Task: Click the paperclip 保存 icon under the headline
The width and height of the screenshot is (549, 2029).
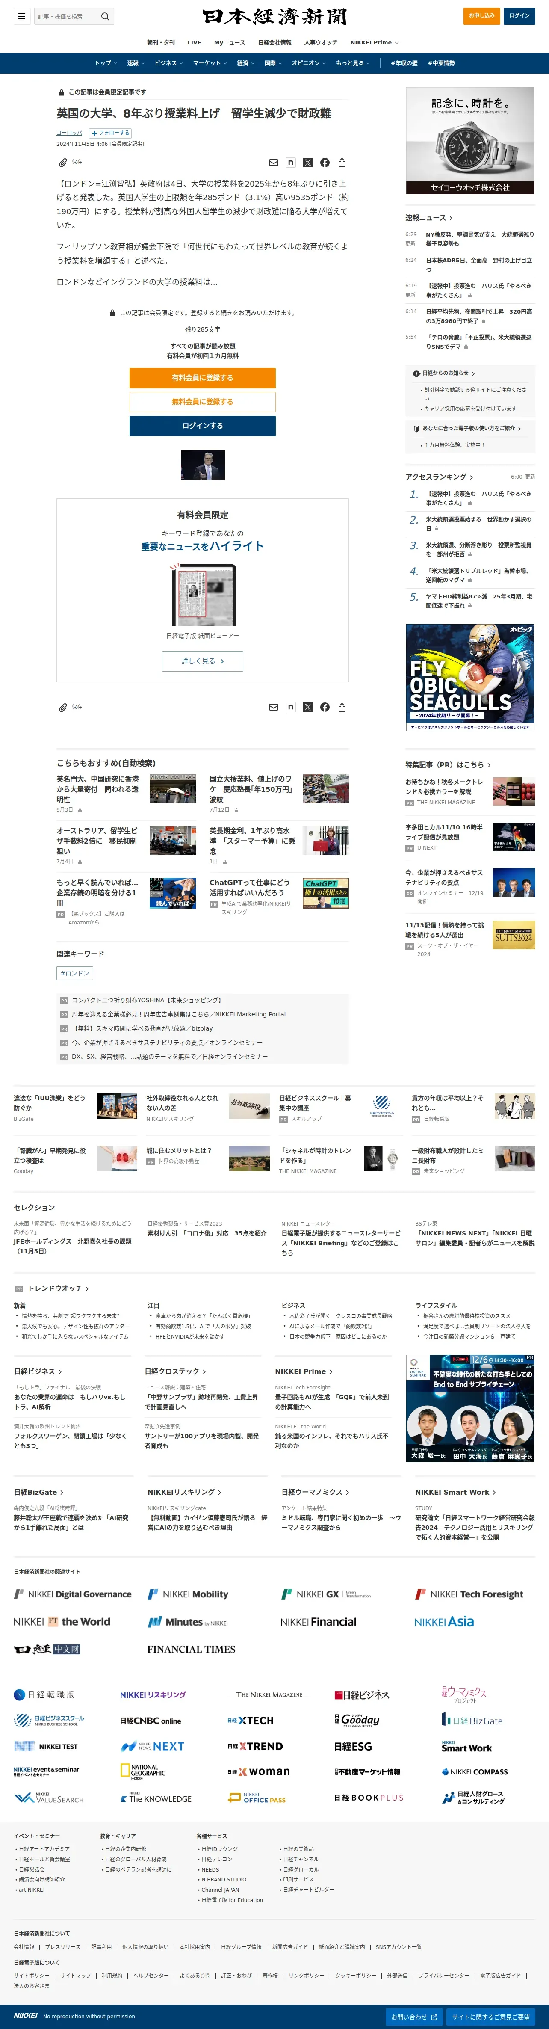Action: click(x=63, y=162)
